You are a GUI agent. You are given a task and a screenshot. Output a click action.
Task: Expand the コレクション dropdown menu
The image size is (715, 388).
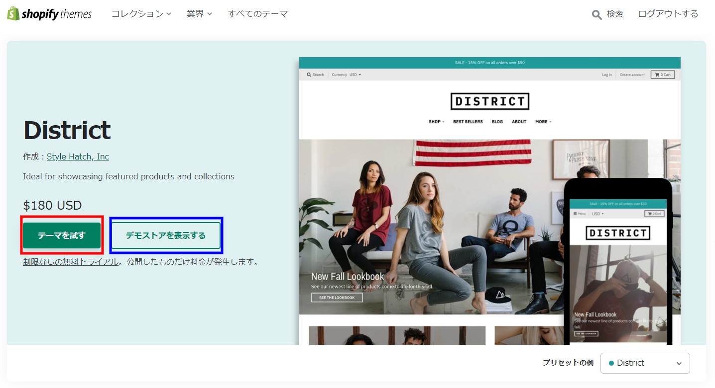coord(141,14)
